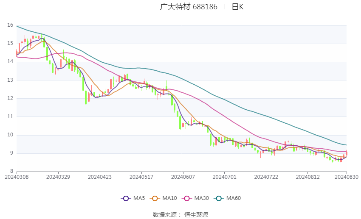The width and height of the screenshot is (361, 219).
Task: Toggle the MA5 legend series
Action: (x=133, y=198)
